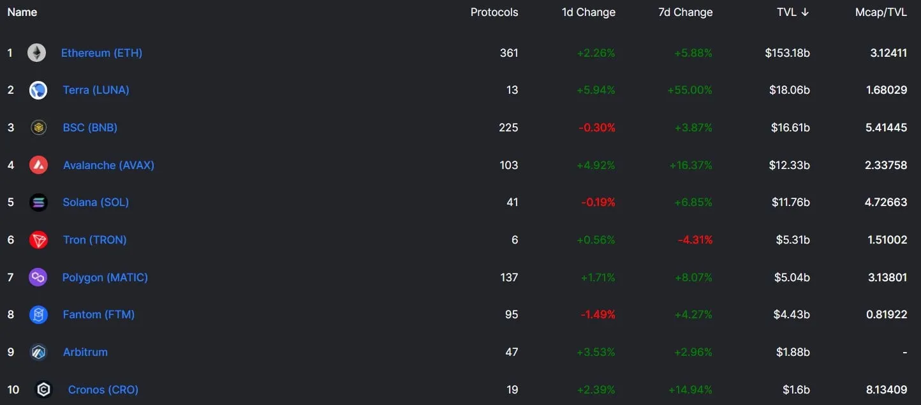This screenshot has height=405, width=921.
Task: Click the Avalanche logo icon
Action: [39, 165]
